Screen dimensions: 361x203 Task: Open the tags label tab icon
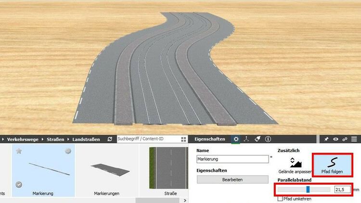tap(258, 139)
